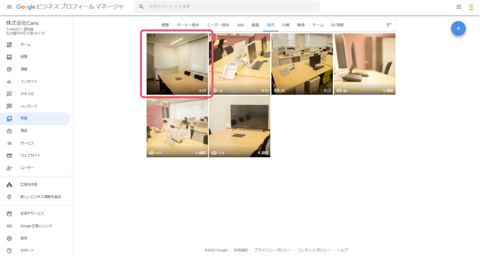
Task: Open the photo sort filter icon
Action: [389, 25]
